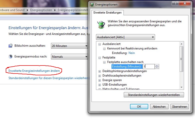Increase minutes with the up spinner arrow
The width and height of the screenshot is (195, 123).
[157, 66]
